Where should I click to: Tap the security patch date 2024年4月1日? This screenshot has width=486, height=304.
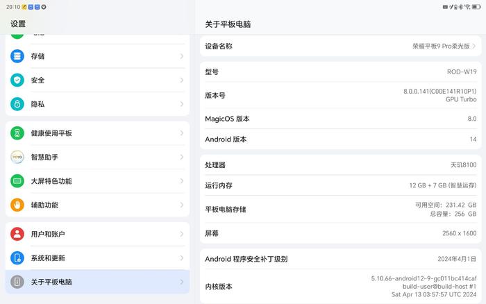(x=457, y=259)
